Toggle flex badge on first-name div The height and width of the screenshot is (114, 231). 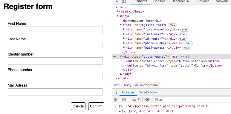[184, 30]
